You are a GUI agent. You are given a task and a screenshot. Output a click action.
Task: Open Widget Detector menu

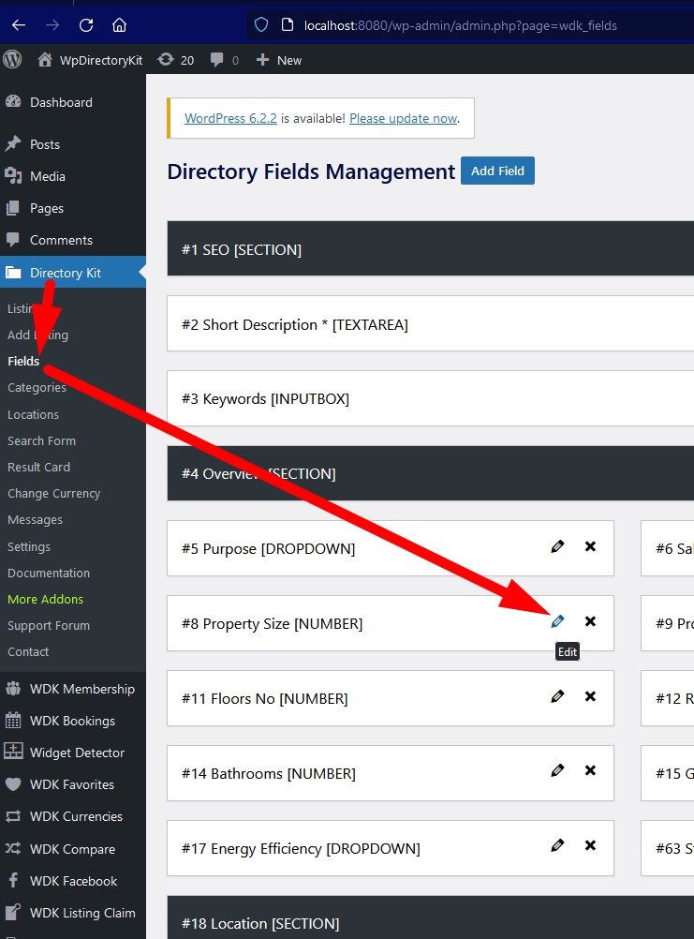click(x=77, y=753)
